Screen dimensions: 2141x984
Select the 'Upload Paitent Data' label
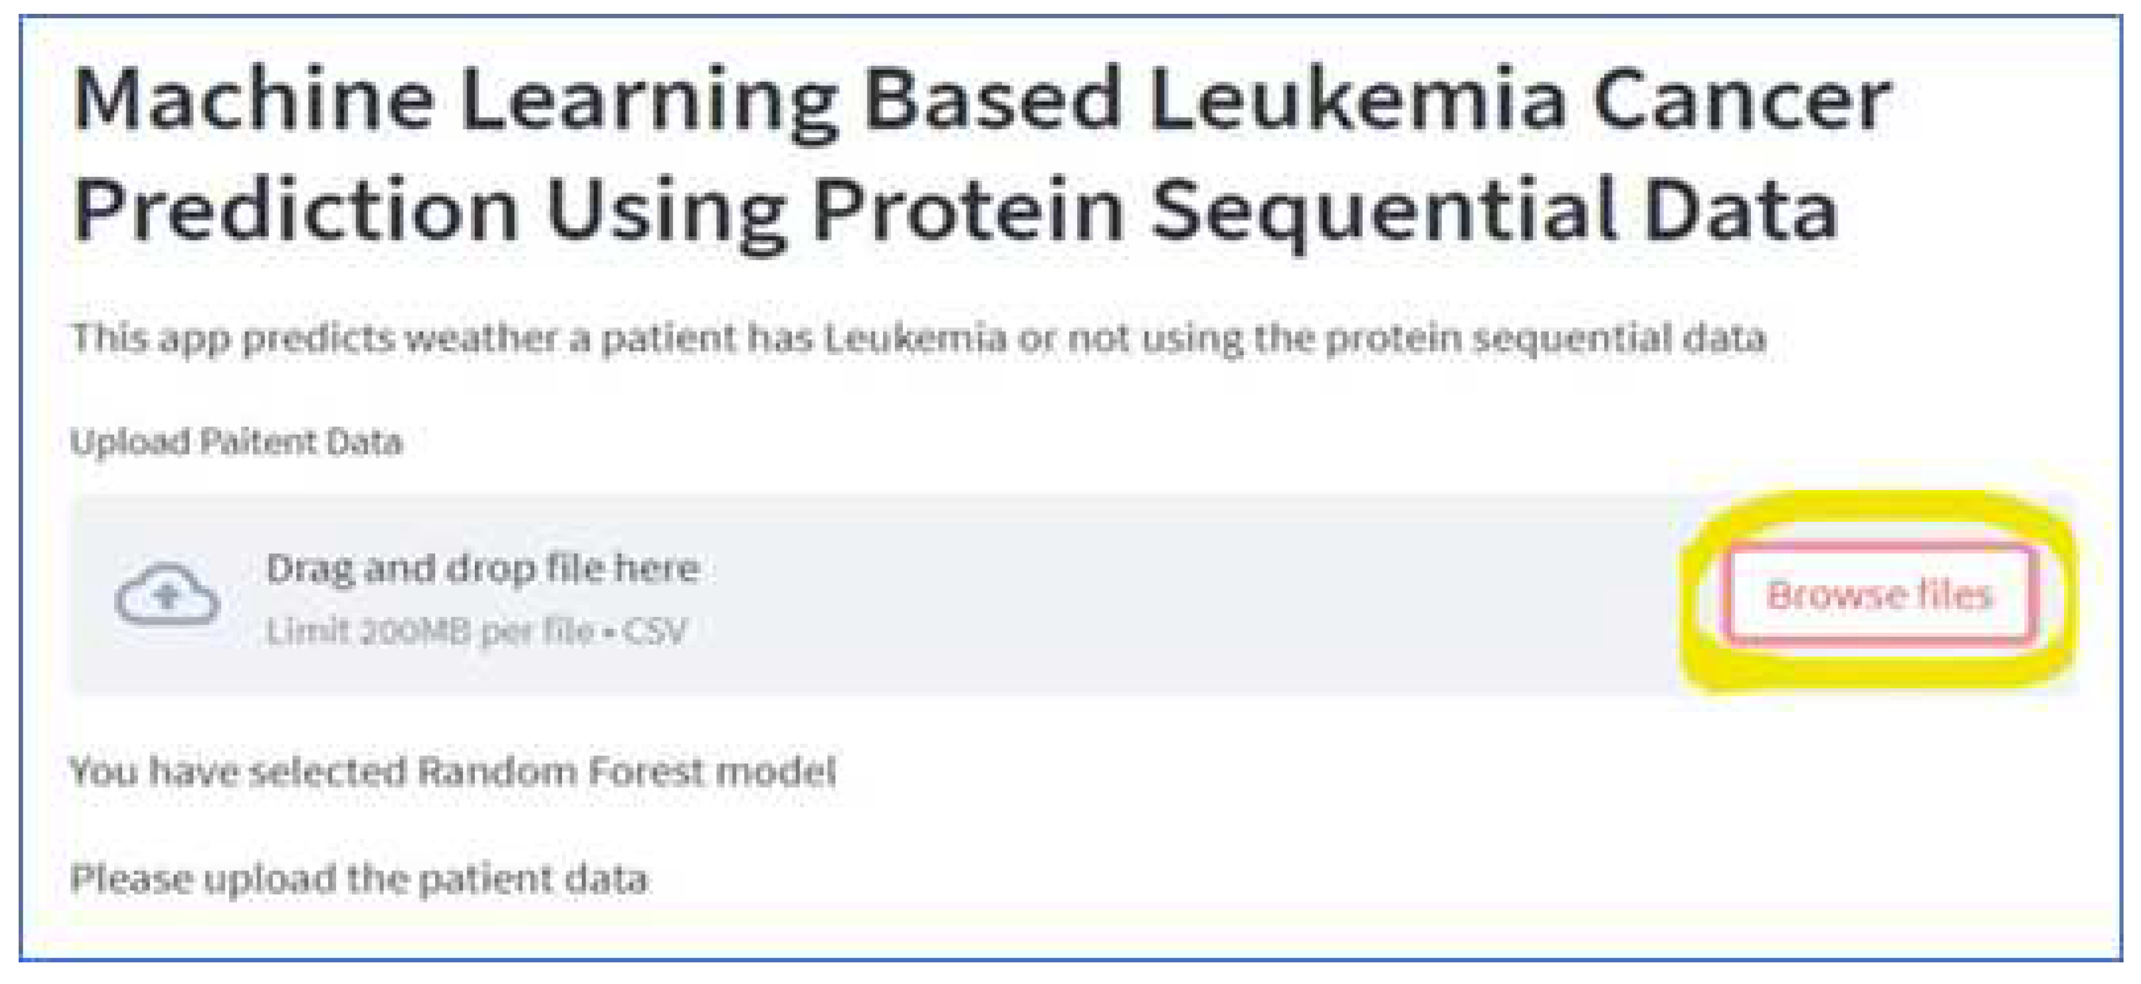click(x=236, y=441)
